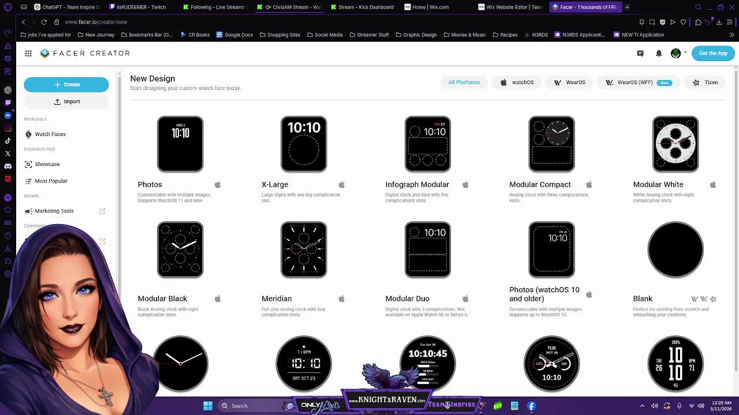Click the Apple icon next to Modular White
The image size is (739, 415).
(x=713, y=184)
